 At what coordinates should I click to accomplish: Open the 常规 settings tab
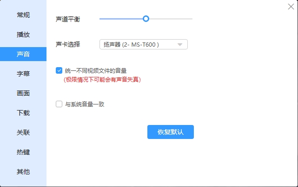[23, 15]
